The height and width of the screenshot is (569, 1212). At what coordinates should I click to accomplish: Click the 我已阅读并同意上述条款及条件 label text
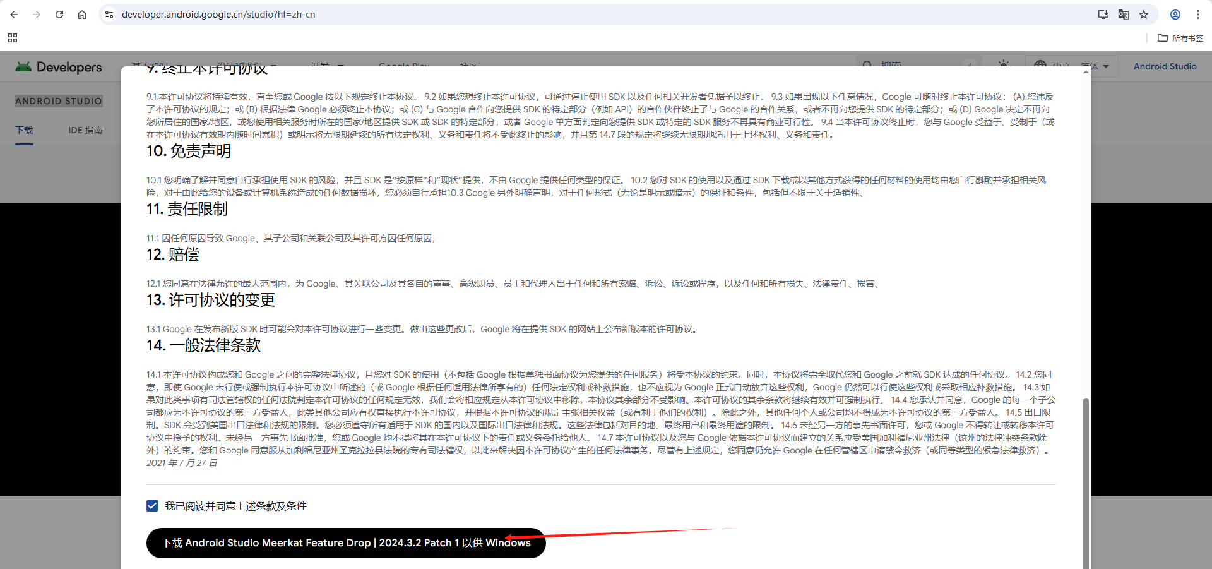pos(235,506)
